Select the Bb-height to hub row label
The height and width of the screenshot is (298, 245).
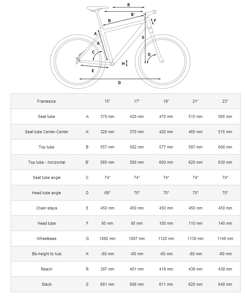46,254
